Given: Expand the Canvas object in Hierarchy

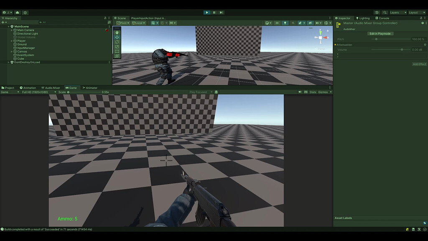Looking at the screenshot, I should tap(12, 51).
